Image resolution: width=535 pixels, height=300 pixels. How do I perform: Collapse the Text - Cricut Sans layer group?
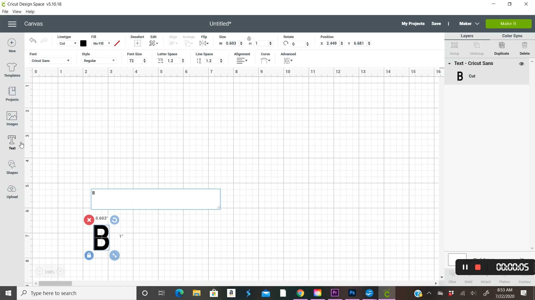tap(449, 64)
